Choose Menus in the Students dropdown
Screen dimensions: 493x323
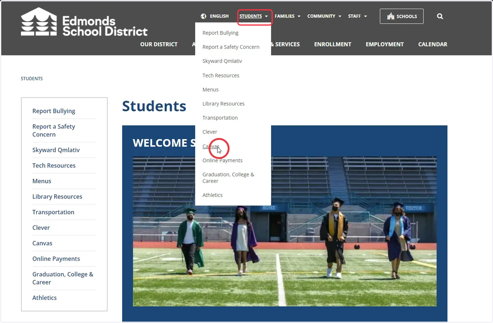pyautogui.click(x=210, y=89)
